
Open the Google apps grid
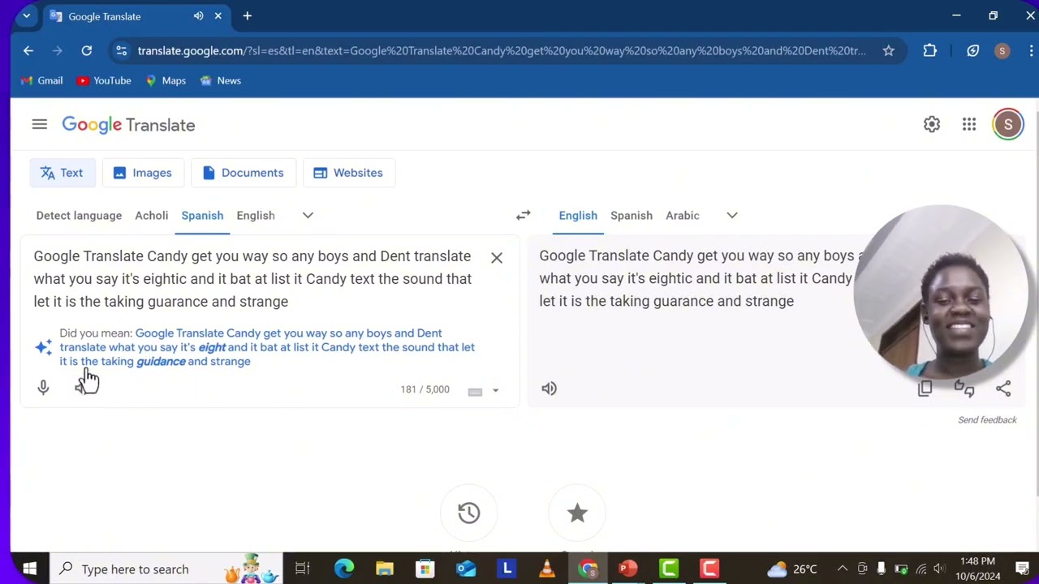pos(969,124)
